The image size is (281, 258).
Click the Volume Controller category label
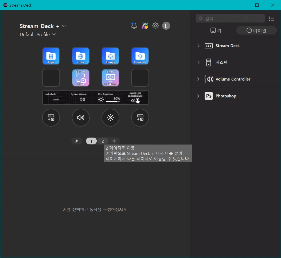pyautogui.click(x=233, y=79)
